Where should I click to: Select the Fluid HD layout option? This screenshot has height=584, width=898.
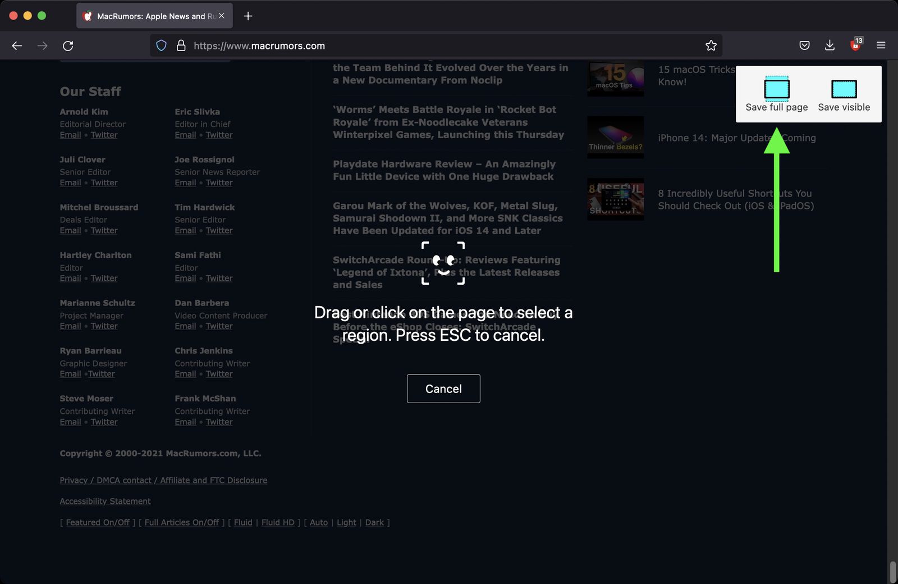point(278,522)
